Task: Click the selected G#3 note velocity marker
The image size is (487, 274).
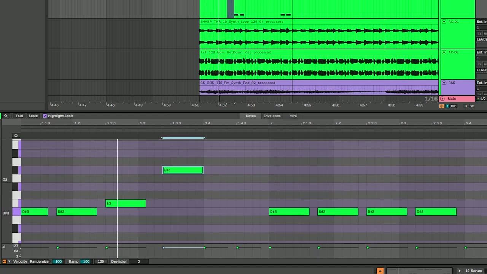Action: point(164,248)
